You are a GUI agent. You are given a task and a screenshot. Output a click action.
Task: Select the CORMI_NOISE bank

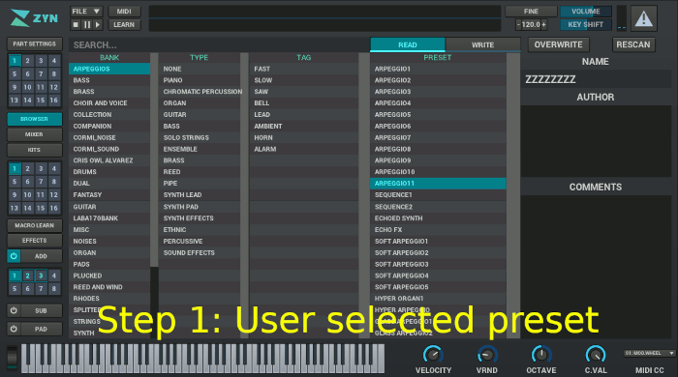click(x=109, y=137)
